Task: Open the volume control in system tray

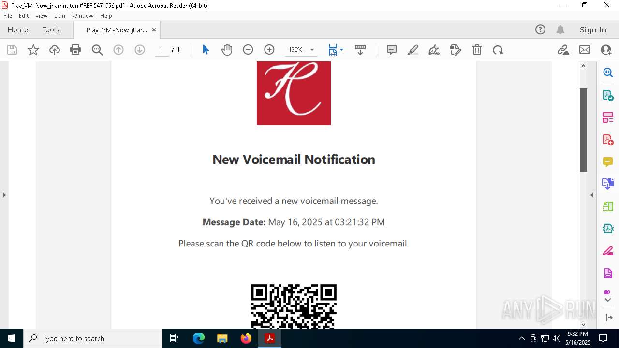Action: click(x=557, y=338)
